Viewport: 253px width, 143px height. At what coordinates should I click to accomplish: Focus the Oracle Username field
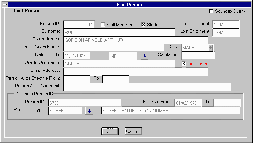[x=119, y=64]
